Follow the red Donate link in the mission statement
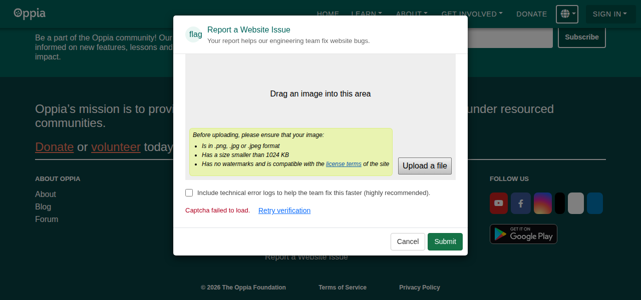The height and width of the screenshot is (300, 641). (55, 147)
